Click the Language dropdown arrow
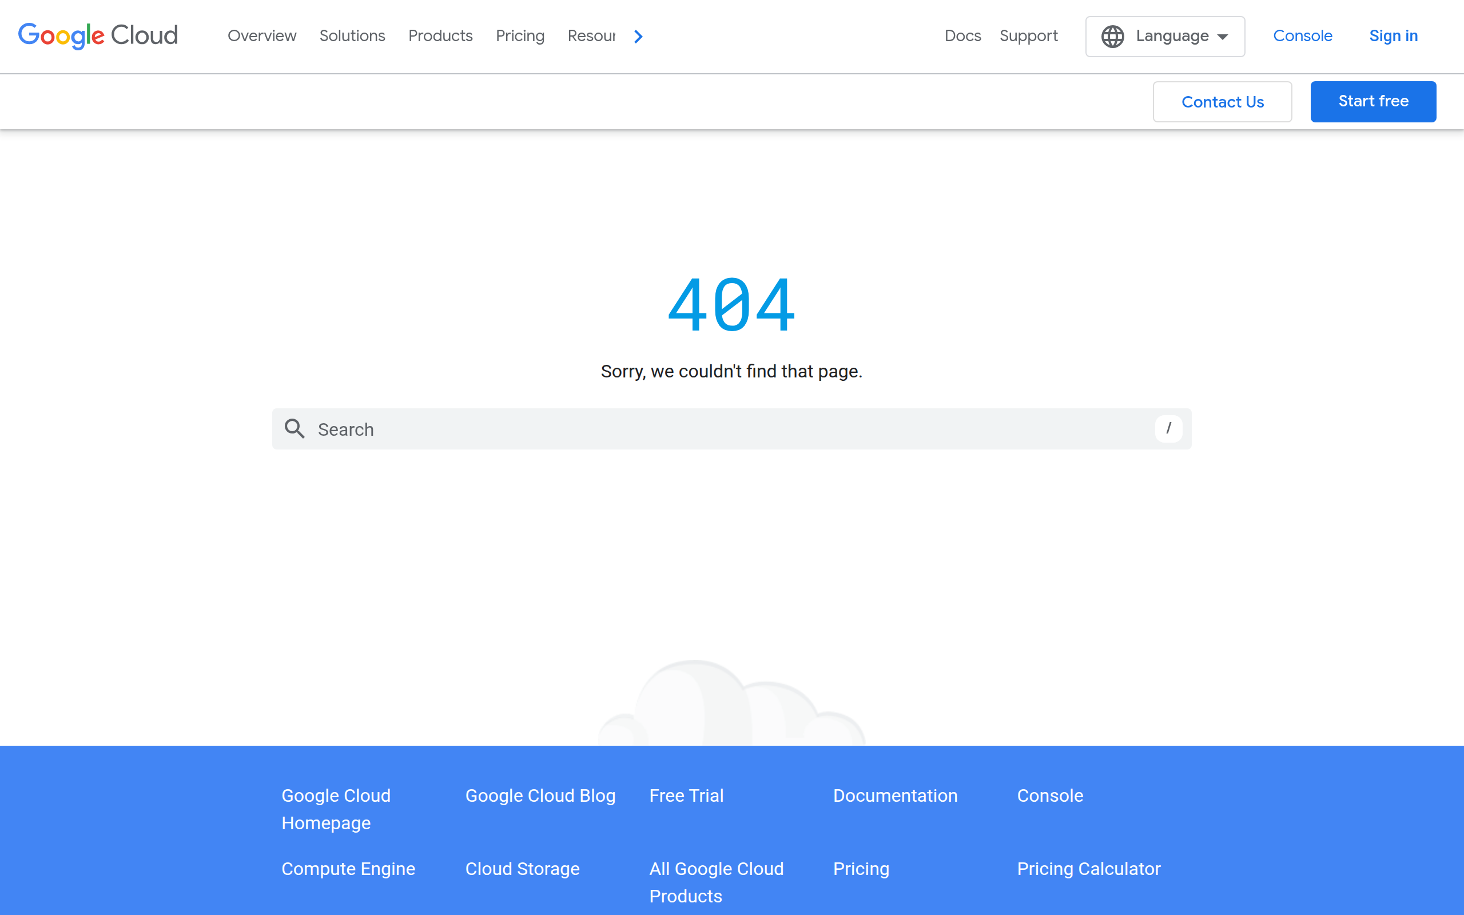1464x915 pixels. point(1223,37)
